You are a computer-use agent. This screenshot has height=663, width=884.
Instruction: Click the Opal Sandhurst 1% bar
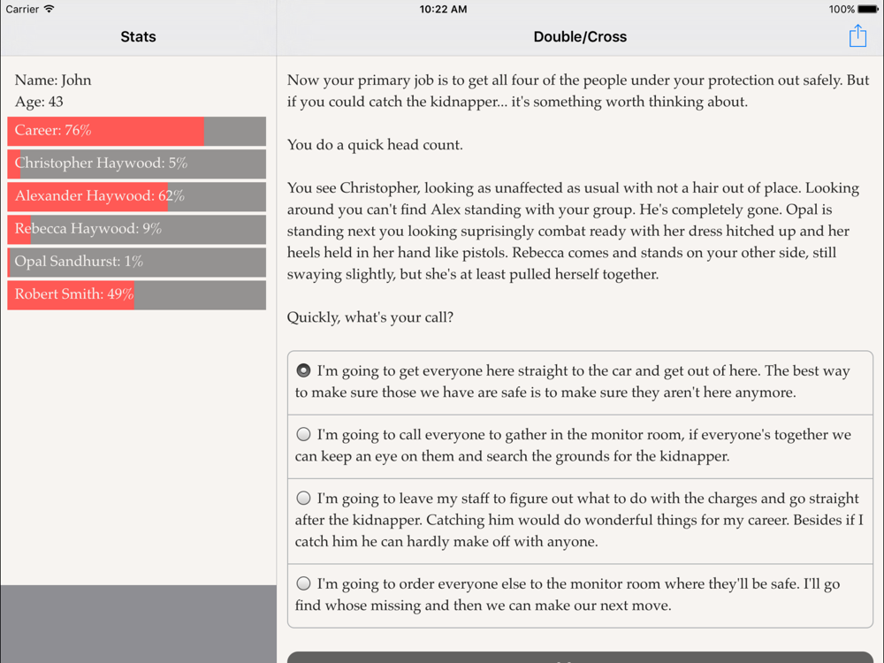point(136,262)
